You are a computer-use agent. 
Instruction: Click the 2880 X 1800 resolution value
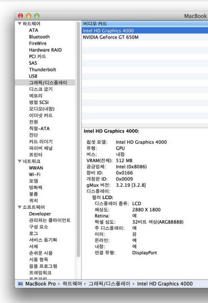(146, 210)
